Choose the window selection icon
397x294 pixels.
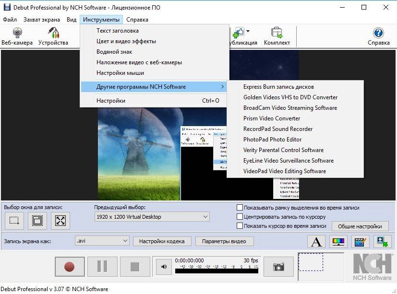coord(37,221)
